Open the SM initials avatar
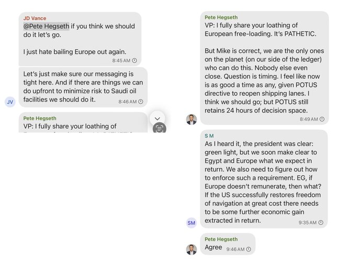Screen dimensions: 340x264 click(x=191, y=223)
